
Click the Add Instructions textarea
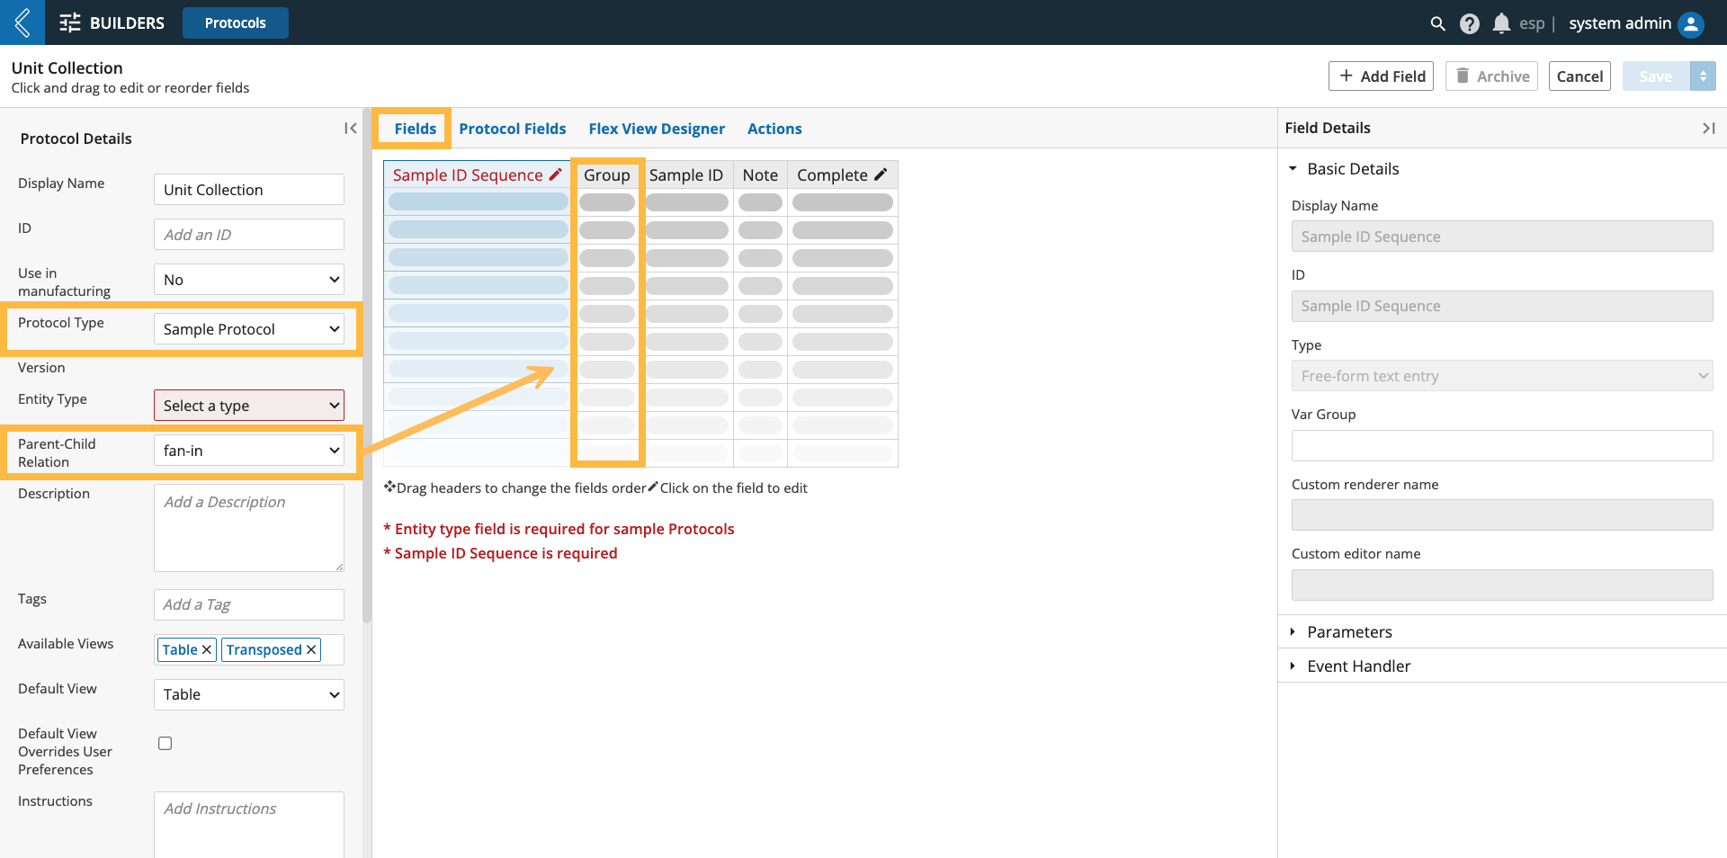click(249, 825)
